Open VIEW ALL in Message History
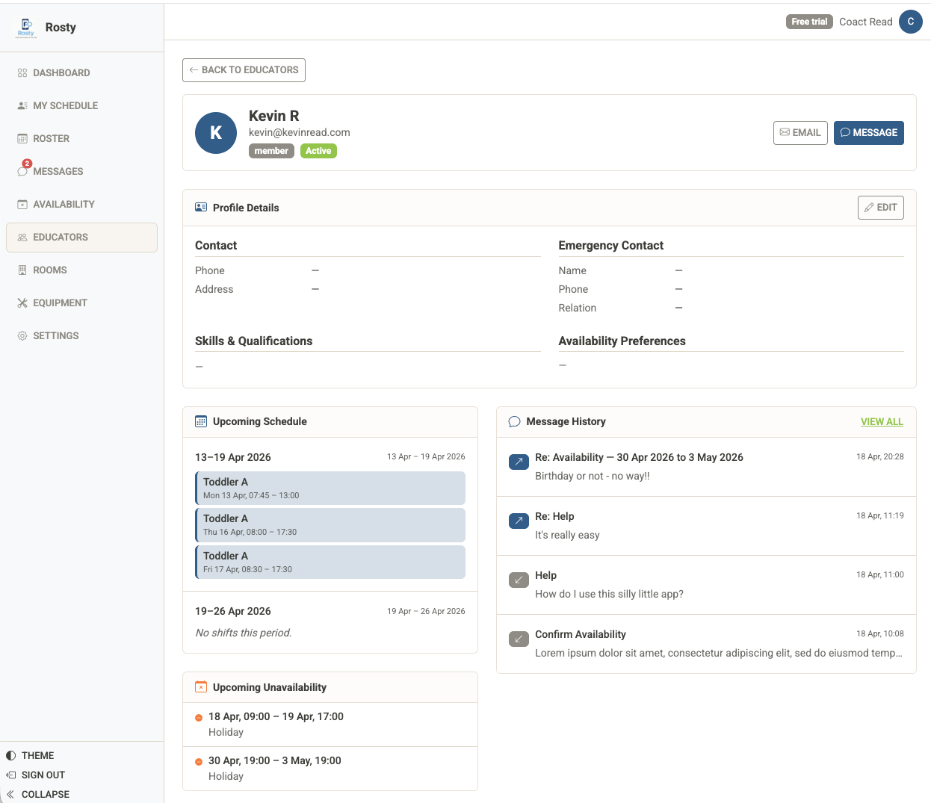The width and height of the screenshot is (931, 803). [x=882, y=421]
